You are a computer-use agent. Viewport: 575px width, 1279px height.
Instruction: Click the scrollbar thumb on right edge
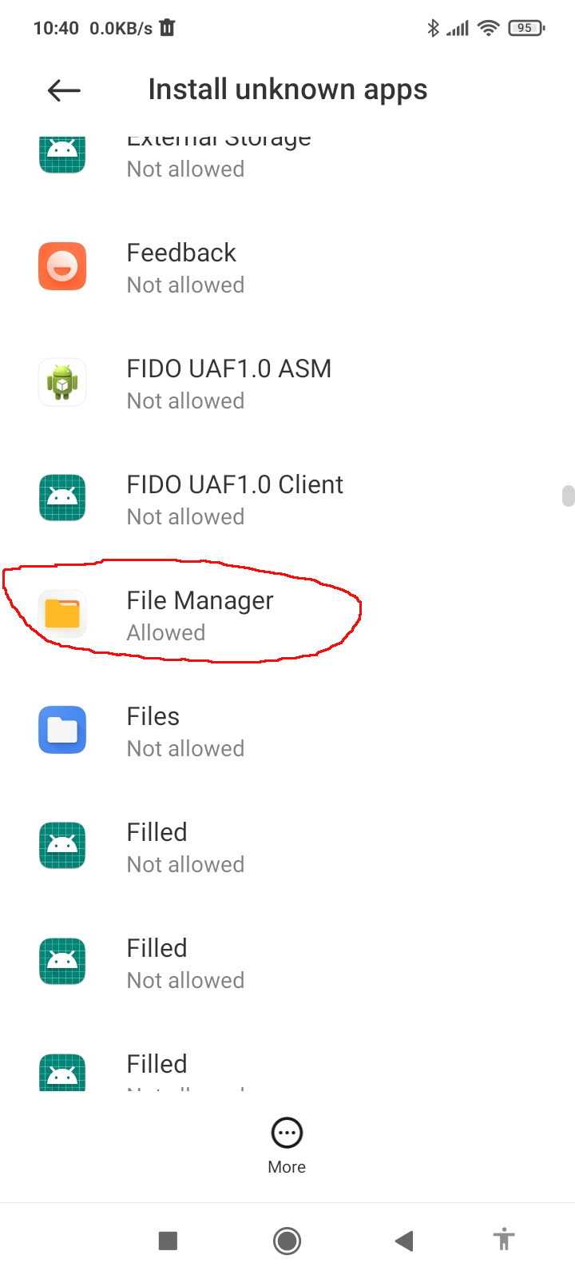point(568,496)
